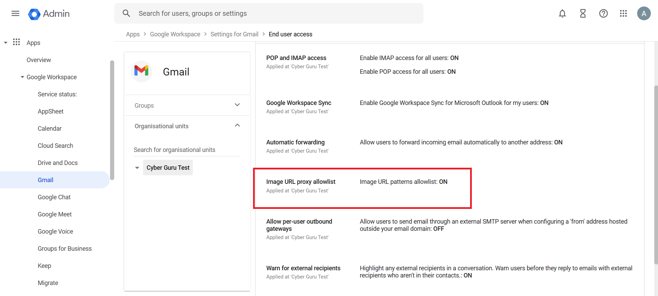658x296 pixels.
Task: Focus the search users, groups or settings field
Action: coord(269,13)
